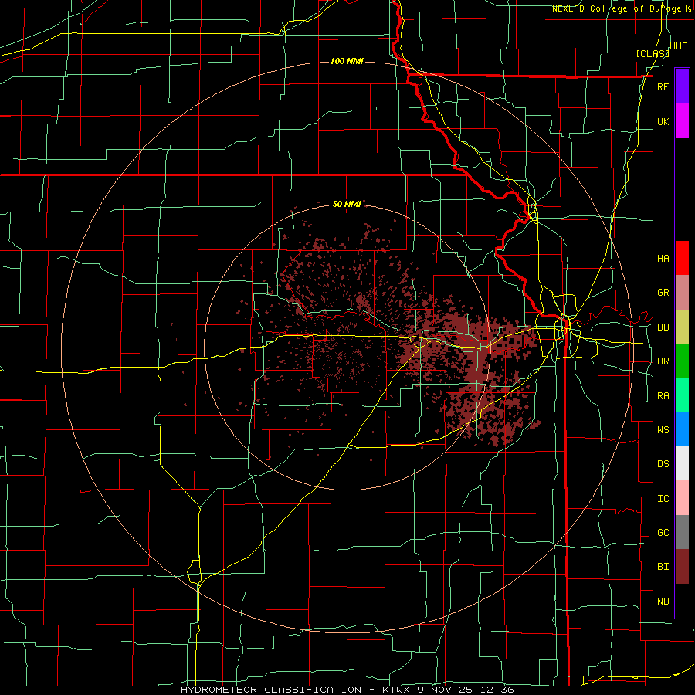Click the 12:36 timestamp in footer
This screenshot has width=695, height=695.
(x=497, y=690)
